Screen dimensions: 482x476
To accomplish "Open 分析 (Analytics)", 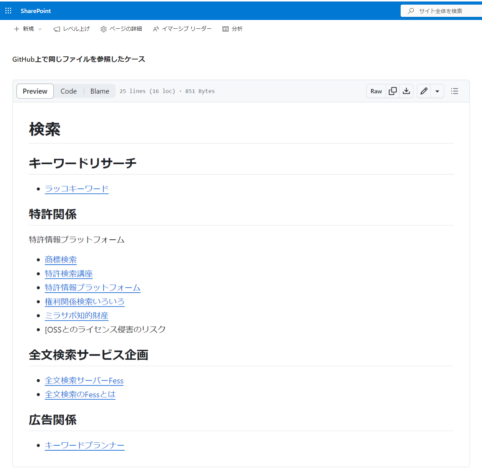I will [x=233, y=29].
